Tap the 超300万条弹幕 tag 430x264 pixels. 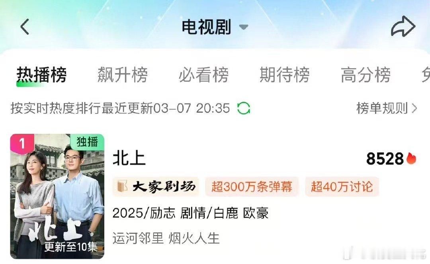[x=252, y=187]
